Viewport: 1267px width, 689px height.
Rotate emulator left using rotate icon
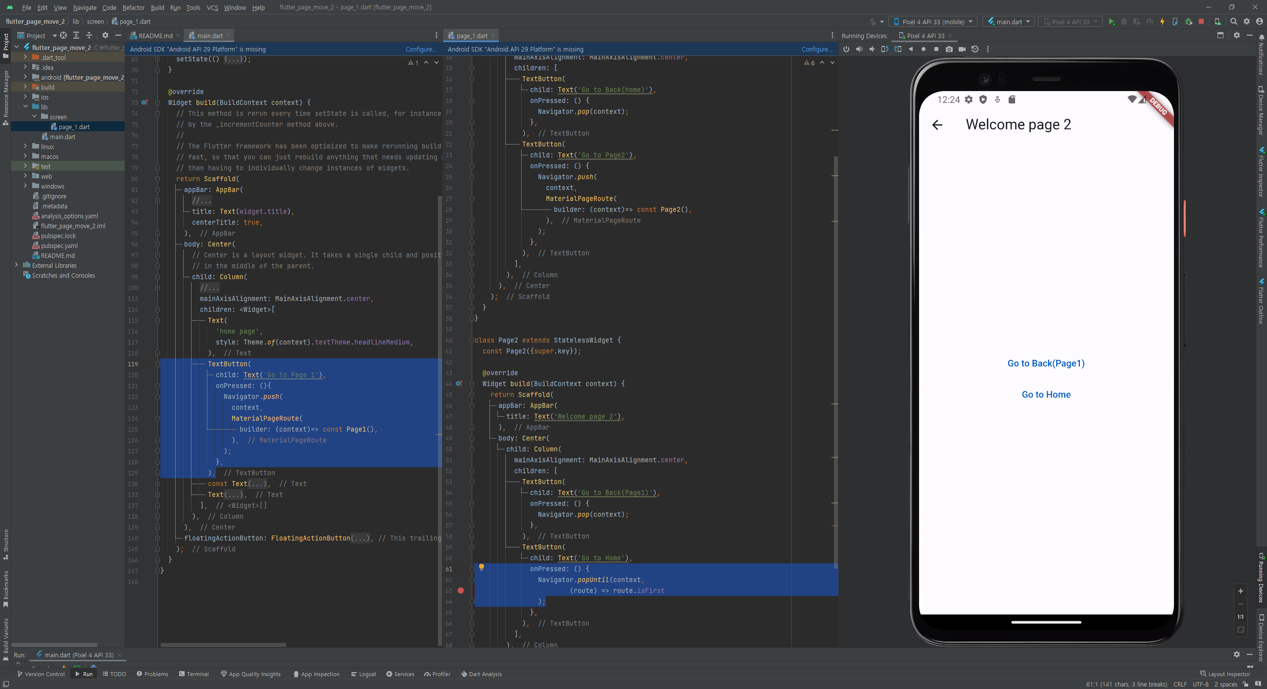[x=884, y=49]
